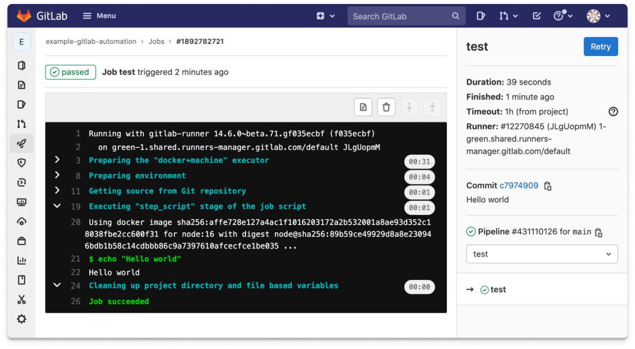Click log line number 1
This screenshot has height=349, width=635.
(78, 134)
